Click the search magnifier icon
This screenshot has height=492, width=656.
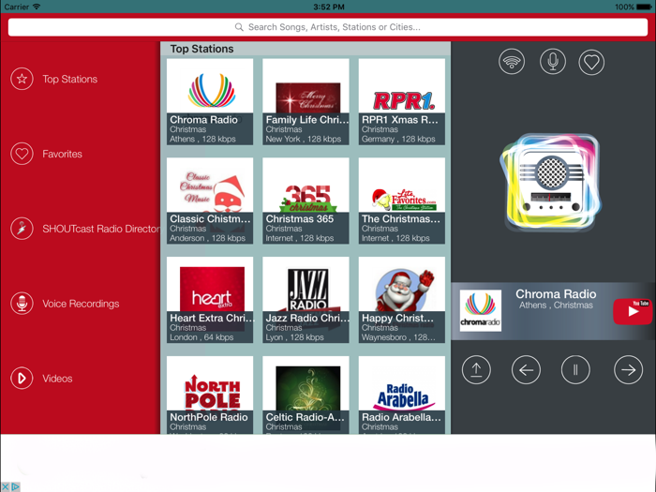coord(239,27)
